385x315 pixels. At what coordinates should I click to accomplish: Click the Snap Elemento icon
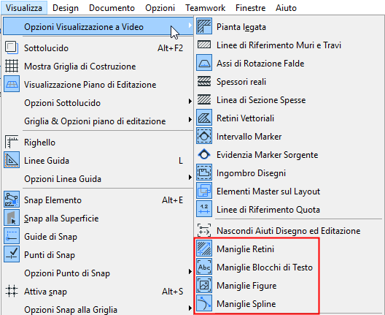point(12,200)
